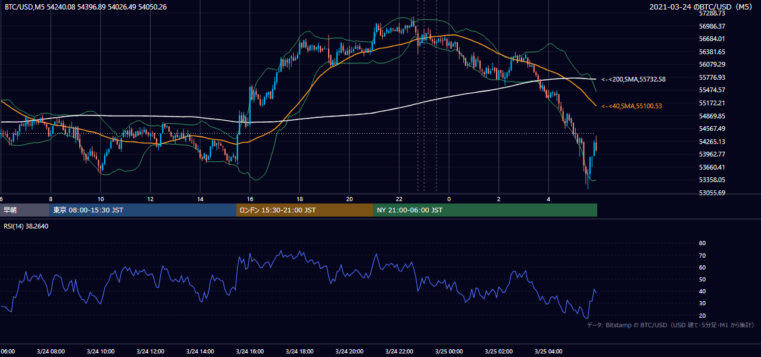The image size is (761, 357).
Task: Click the price axis label 53962.77
Action: click(712, 154)
